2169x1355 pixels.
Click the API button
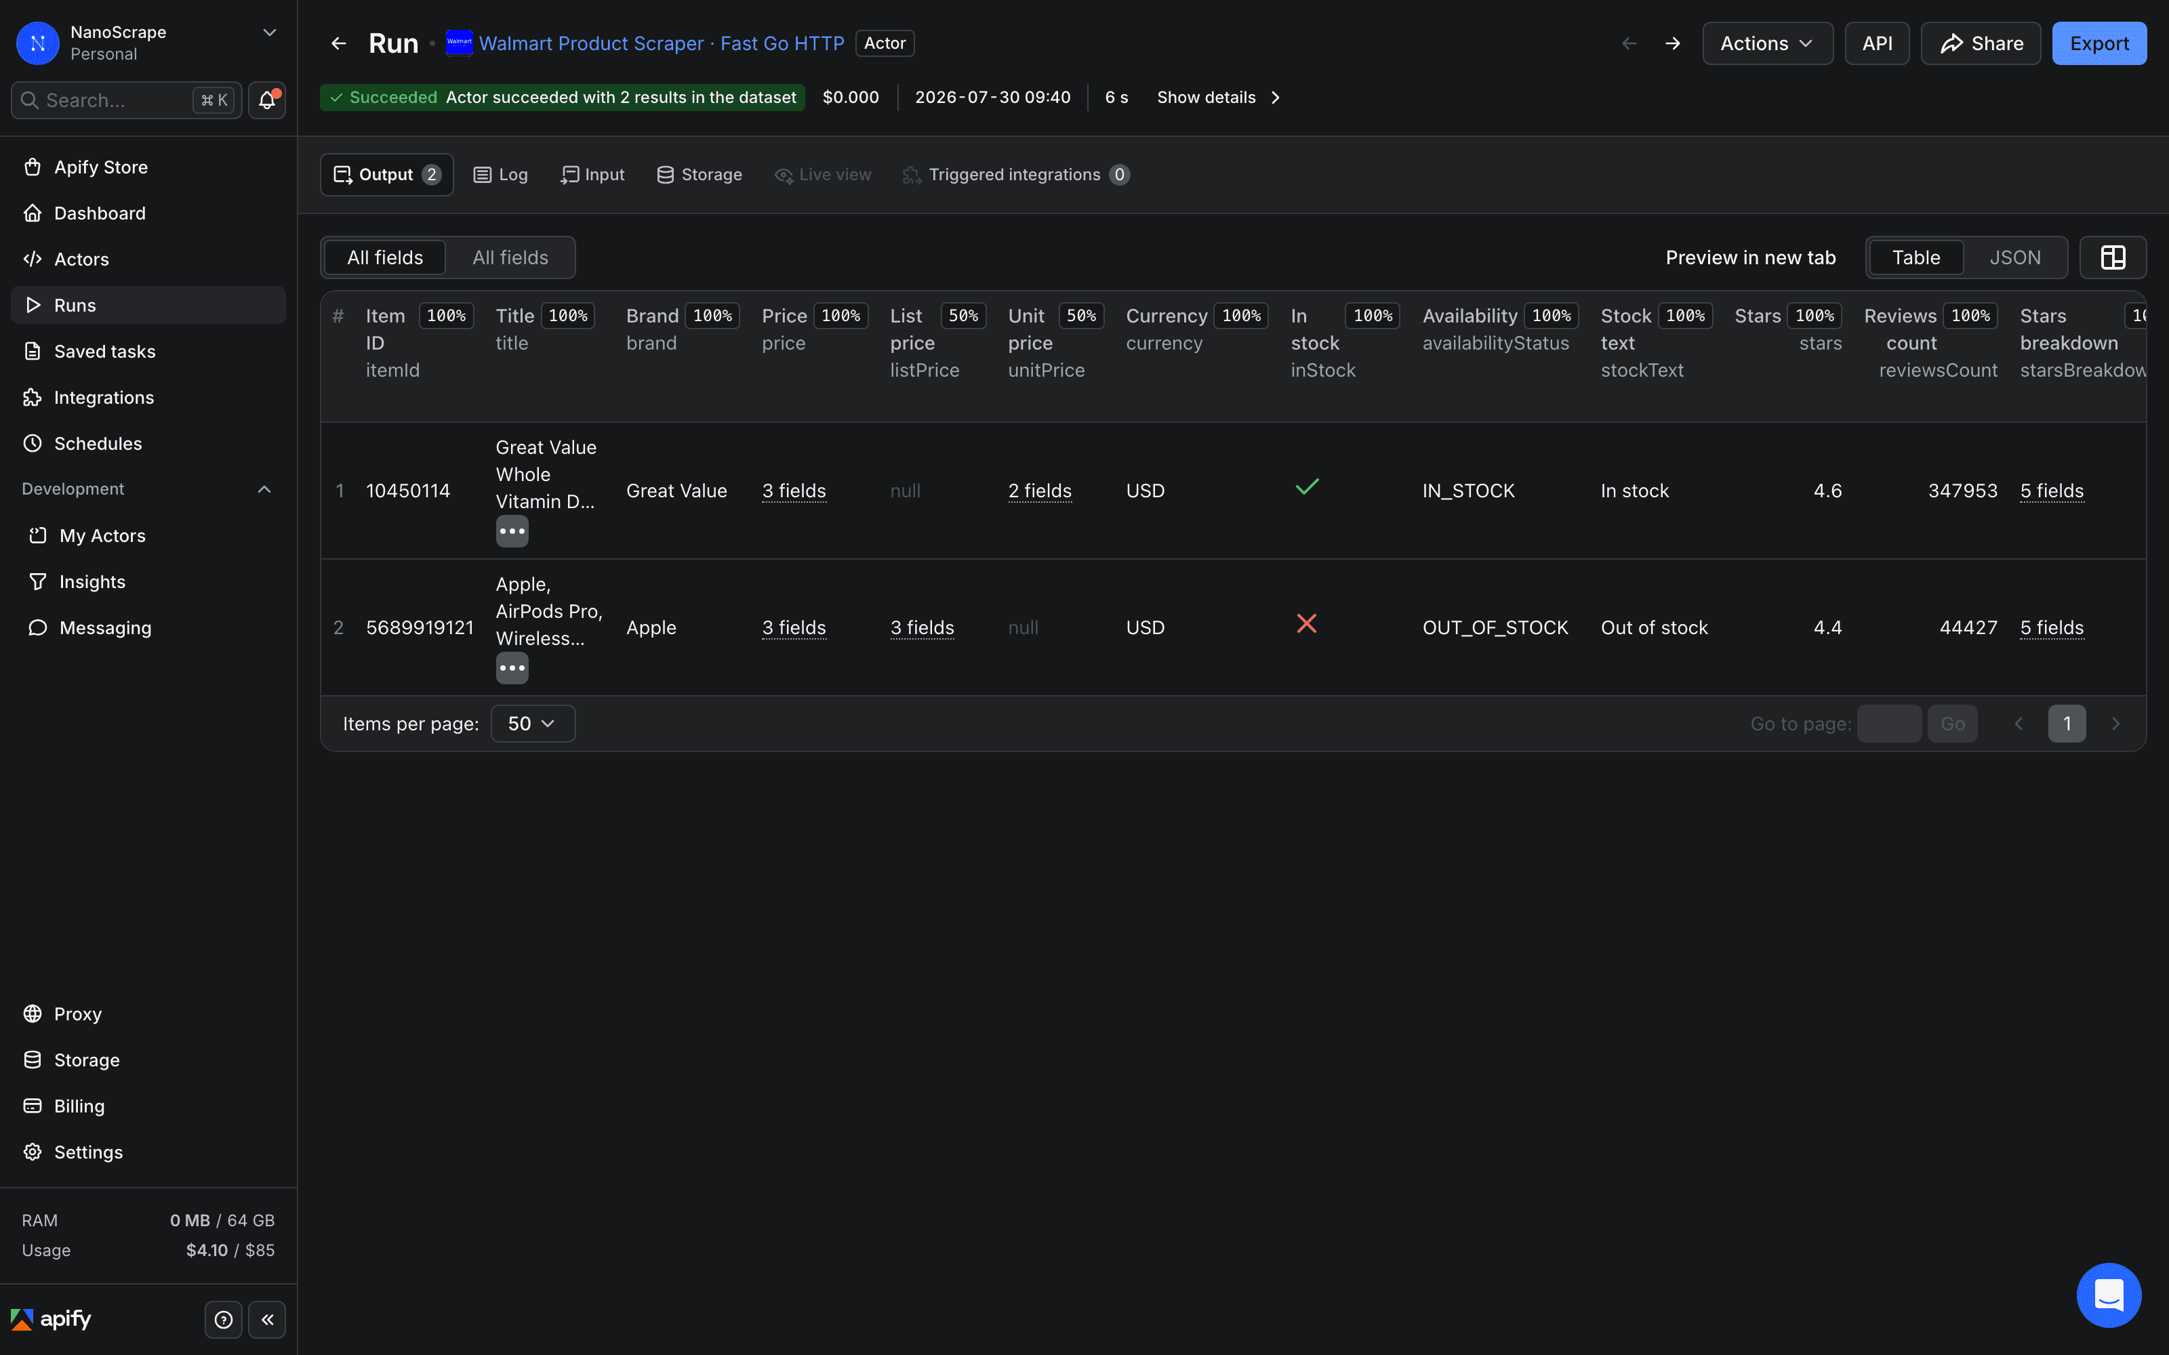tap(1877, 43)
